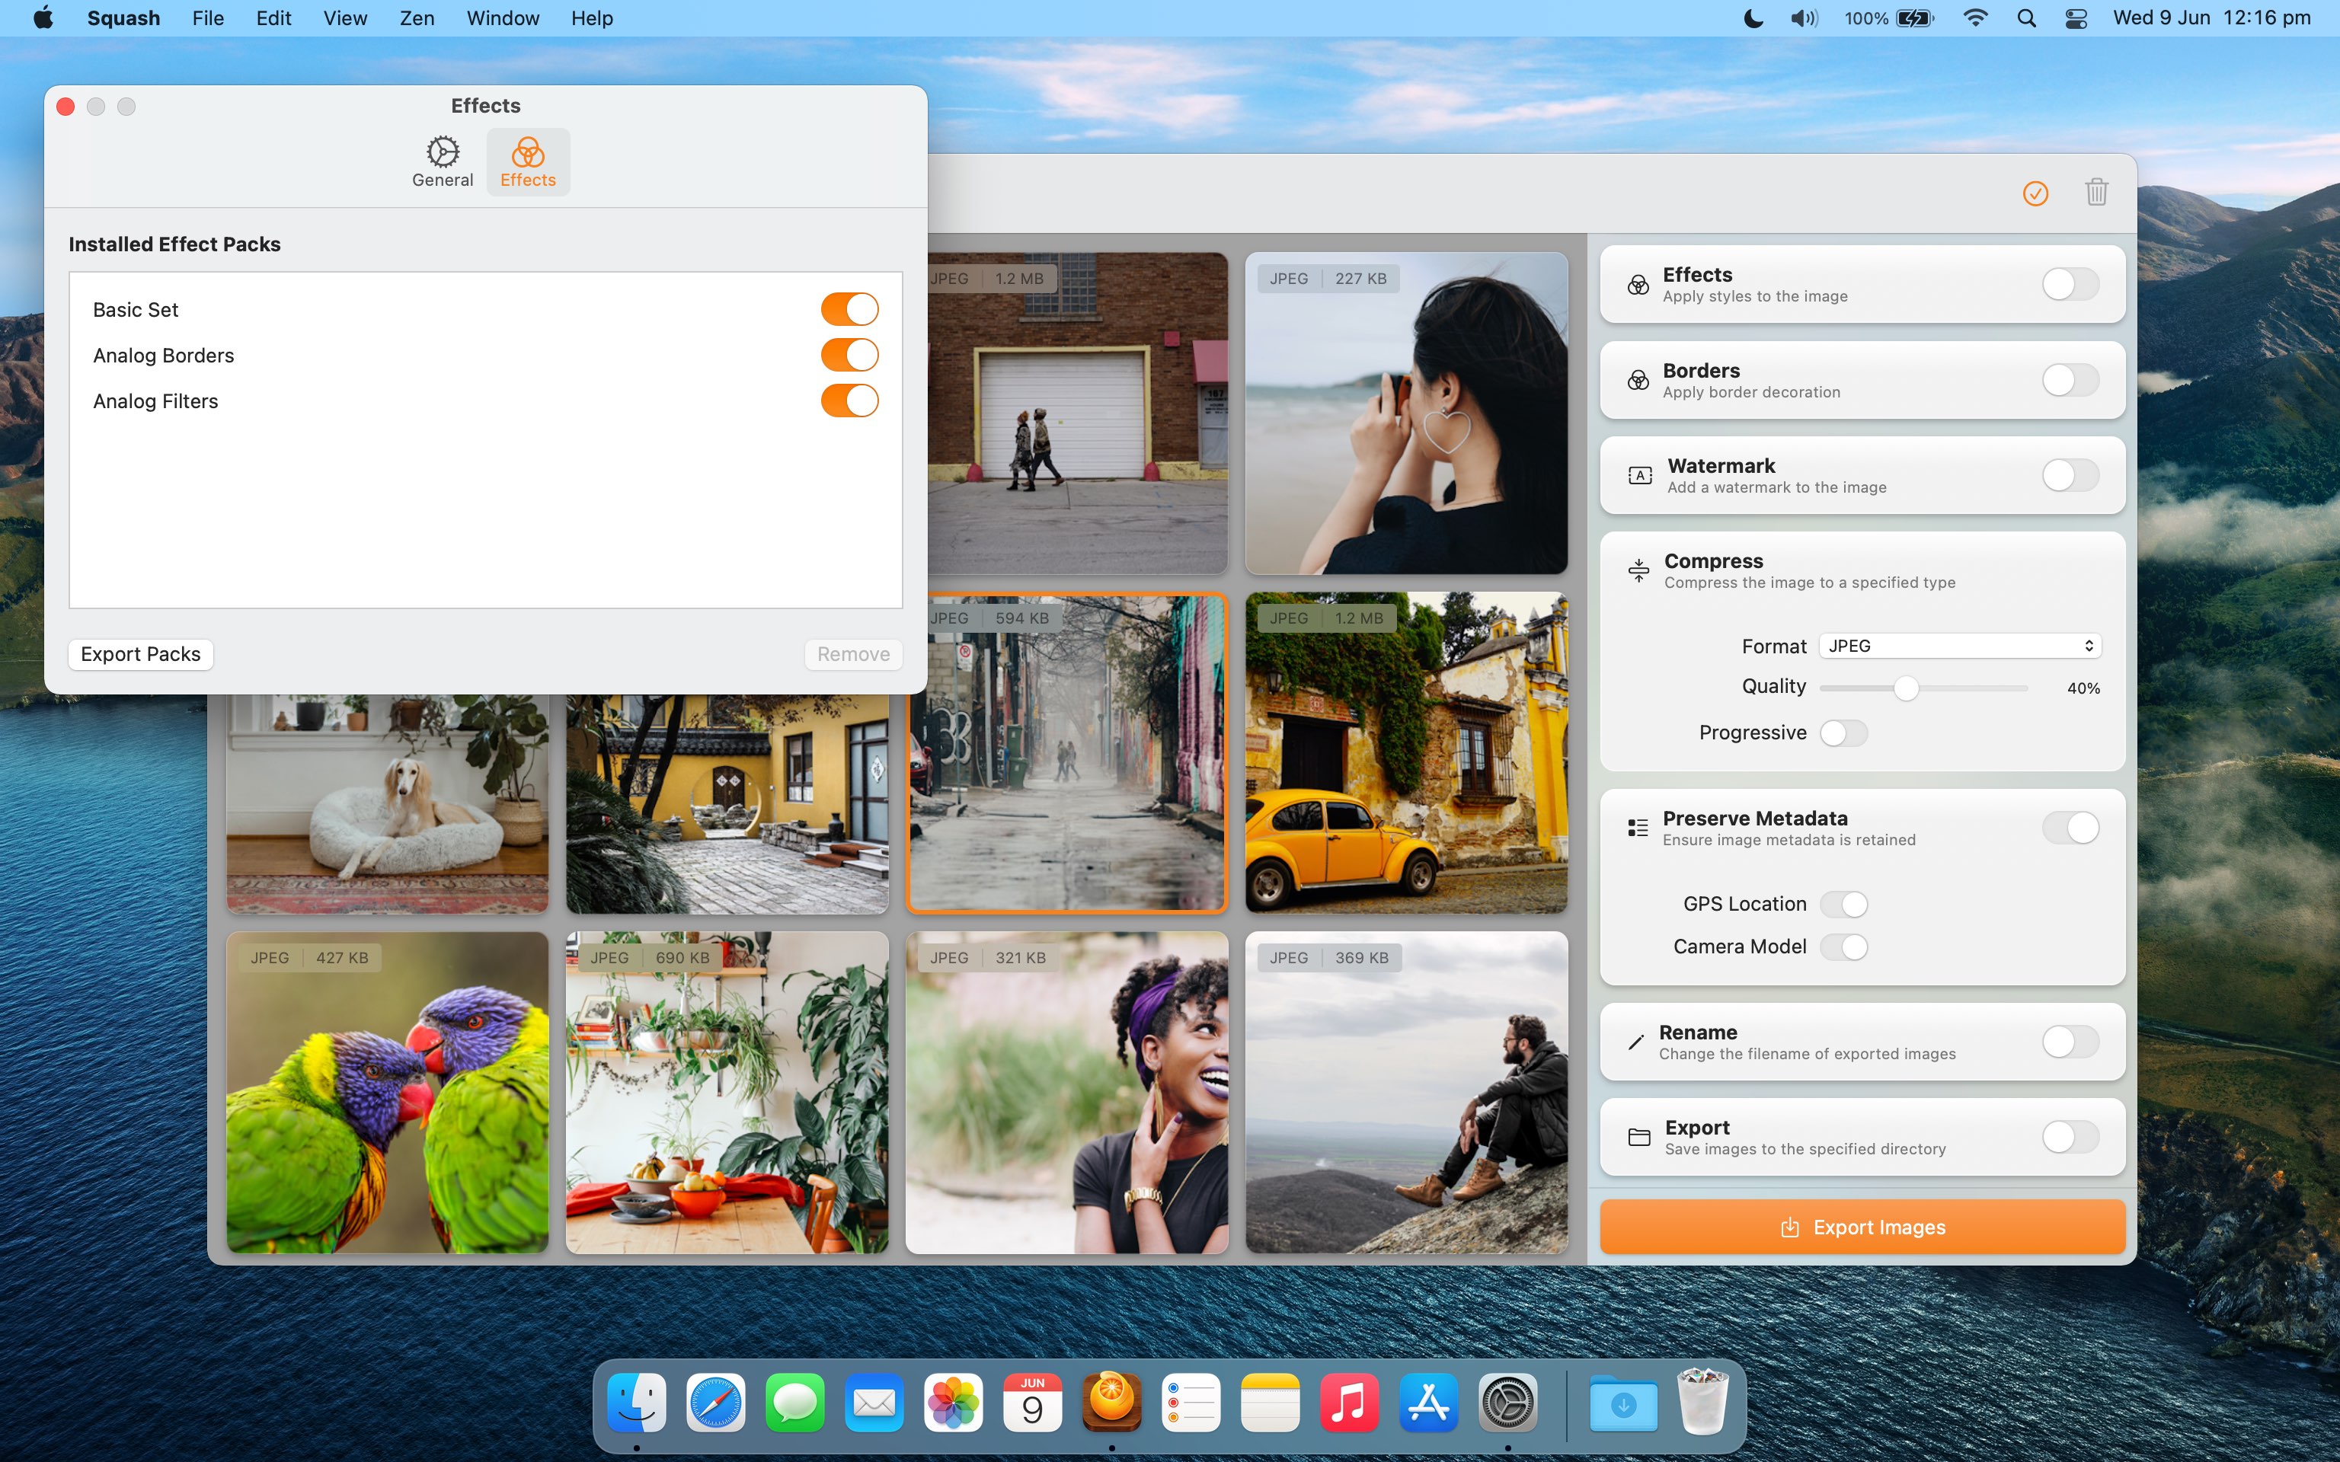
Task: Select the 227 KB woman with camera photo
Action: coord(1406,413)
